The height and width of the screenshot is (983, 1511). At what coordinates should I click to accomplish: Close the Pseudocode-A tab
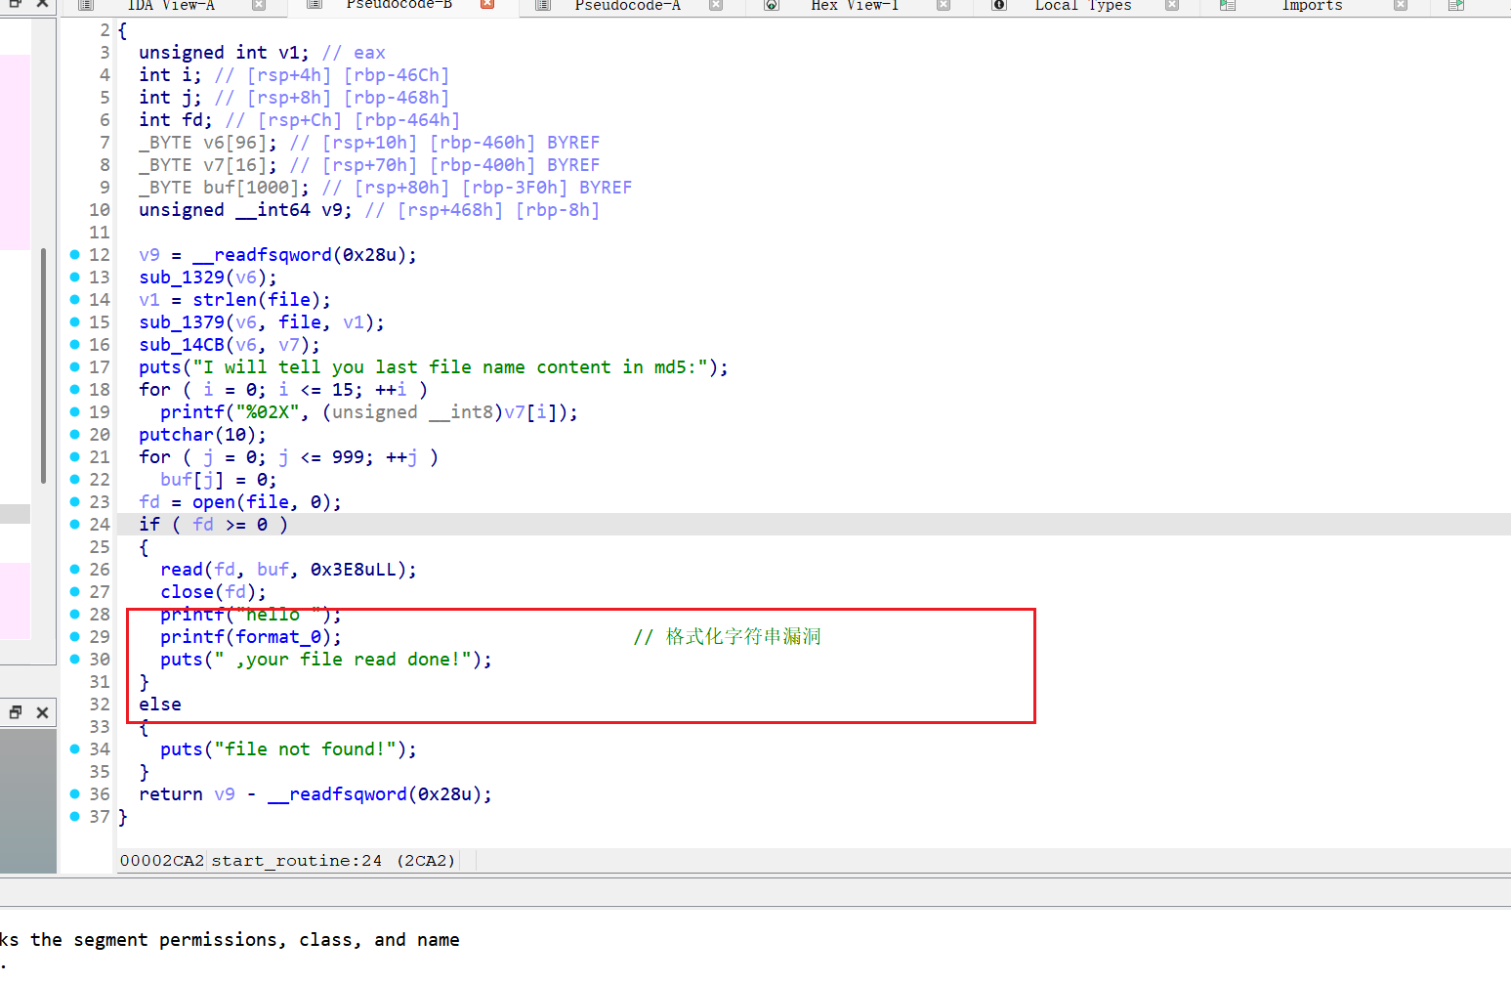point(716,5)
